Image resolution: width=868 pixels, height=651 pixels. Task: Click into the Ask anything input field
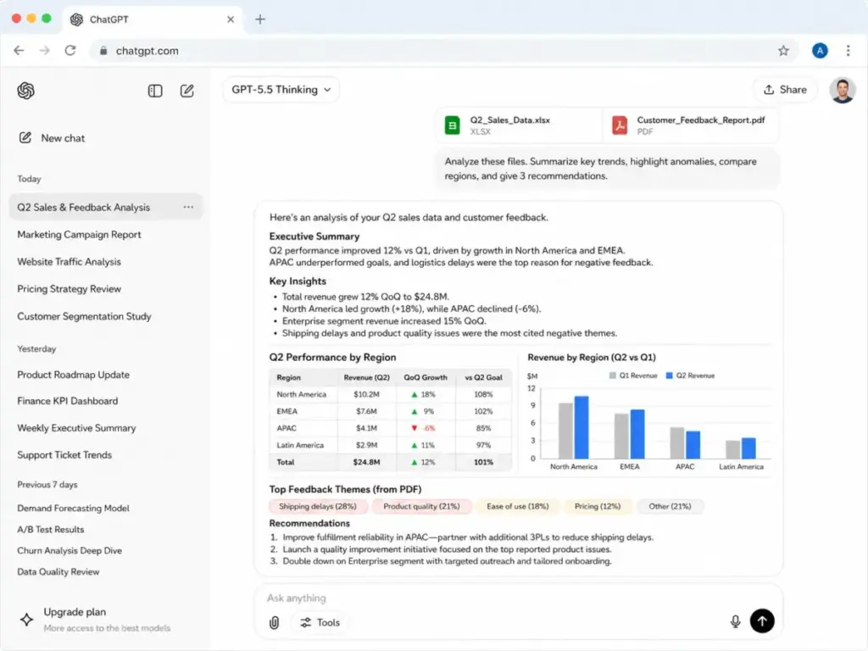pos(518,598)
